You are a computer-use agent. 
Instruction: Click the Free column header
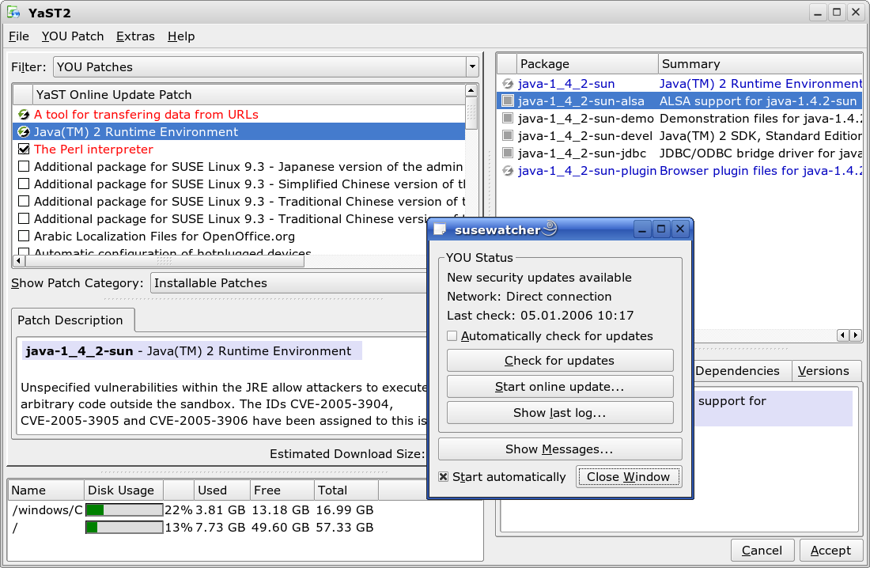point(282,490)
